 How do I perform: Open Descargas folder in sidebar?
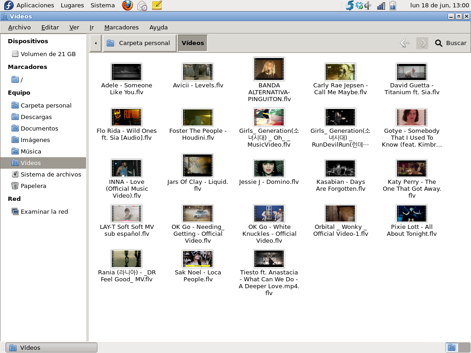coord(32,117)
